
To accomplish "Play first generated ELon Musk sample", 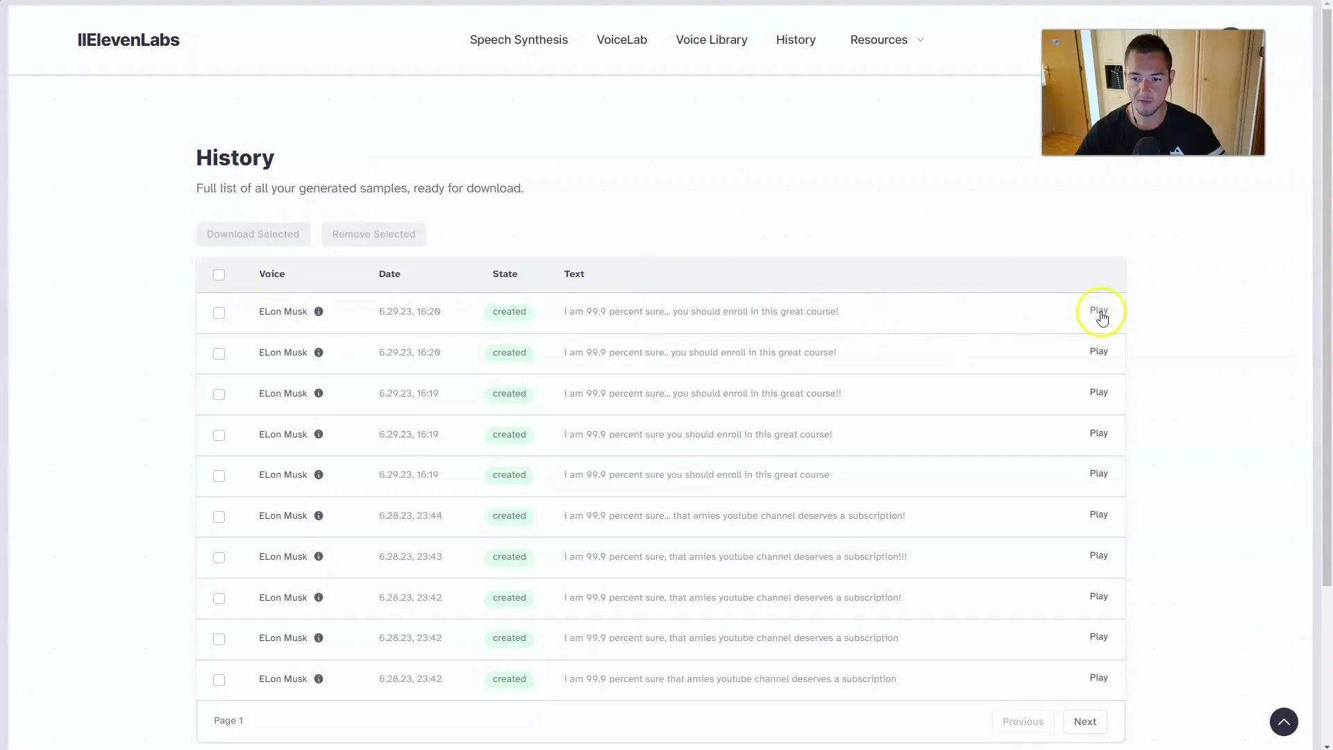I will point(1098,310).
